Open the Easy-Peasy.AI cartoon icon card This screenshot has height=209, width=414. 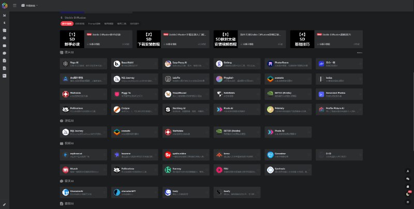coord(186,64)
